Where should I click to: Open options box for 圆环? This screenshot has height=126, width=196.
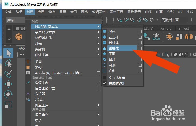[140, 59]
